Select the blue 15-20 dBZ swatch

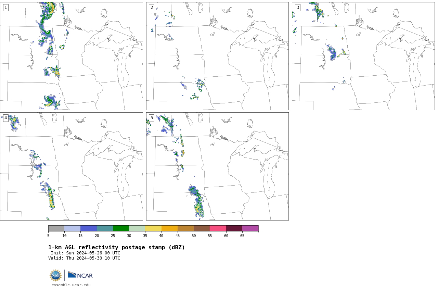(x=89, y=228)
